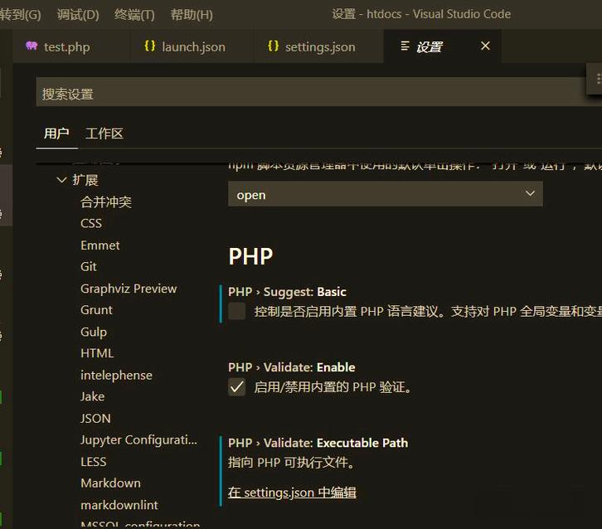Open the 帮助(H) menu
Viewport: 602px width, 529px height.
192,15
